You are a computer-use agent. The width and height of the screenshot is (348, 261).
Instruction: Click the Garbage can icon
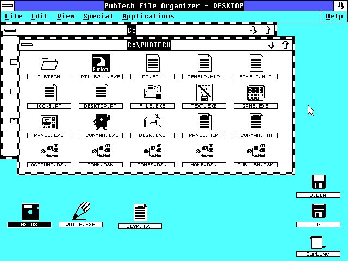click(x=318, y=243)
